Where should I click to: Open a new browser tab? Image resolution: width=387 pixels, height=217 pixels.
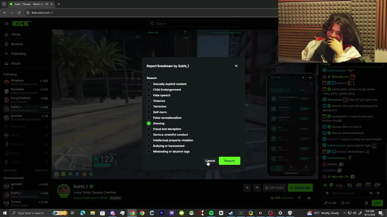pyautogui.click(x=59, y=4)
